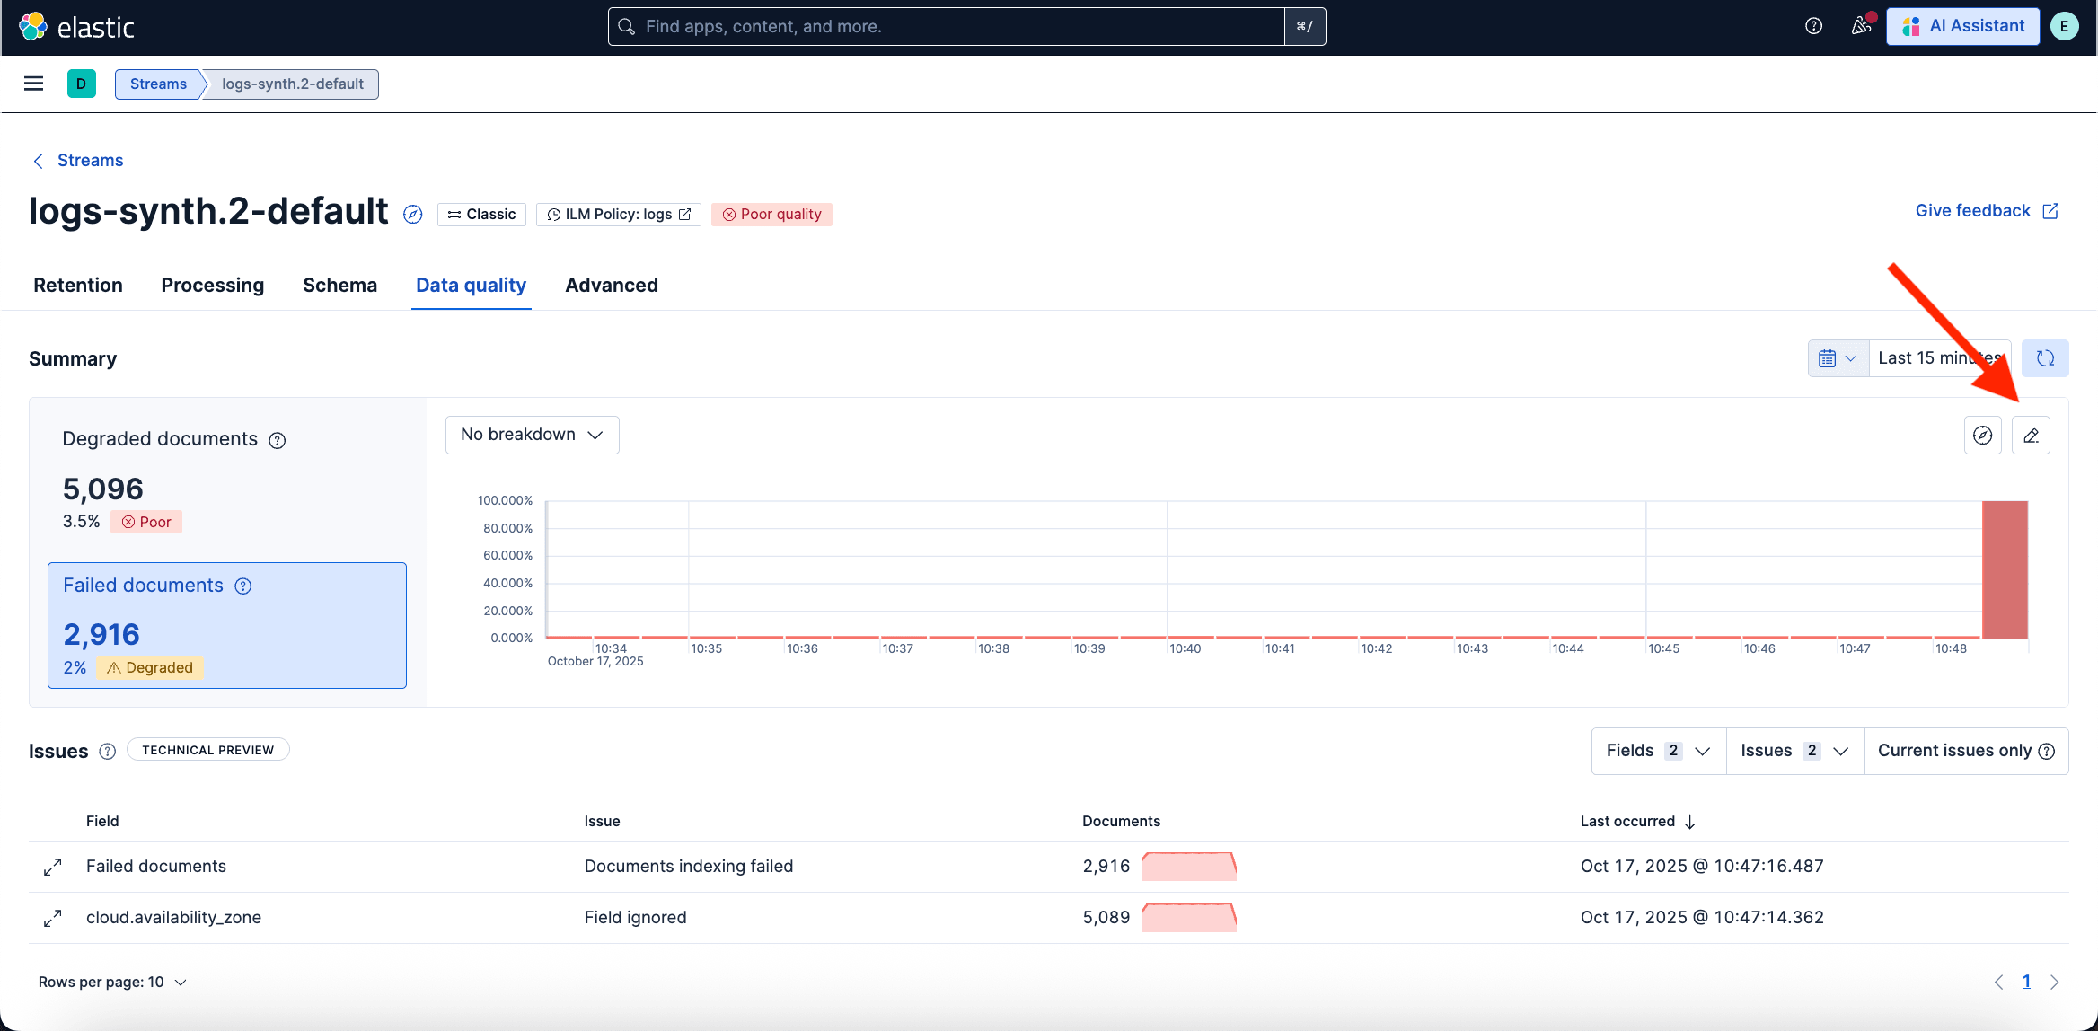Open the AI Assistant button
Screen dimensions: 2098x1031
coord(1963,26)
